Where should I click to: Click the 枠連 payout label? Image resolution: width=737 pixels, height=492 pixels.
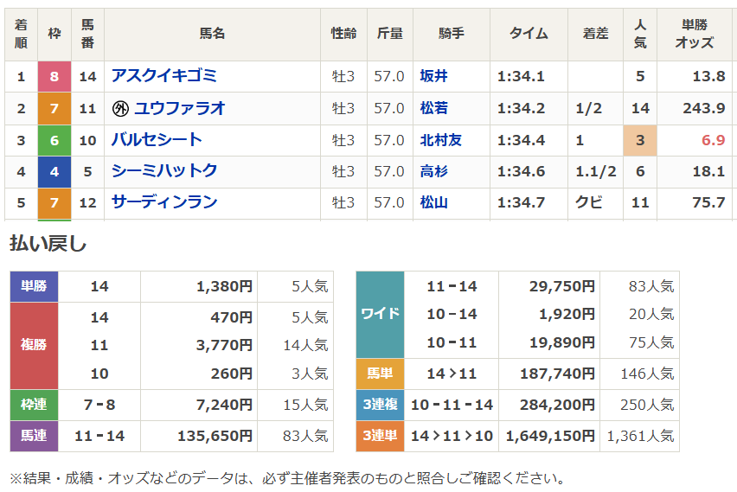coord(34,405)
